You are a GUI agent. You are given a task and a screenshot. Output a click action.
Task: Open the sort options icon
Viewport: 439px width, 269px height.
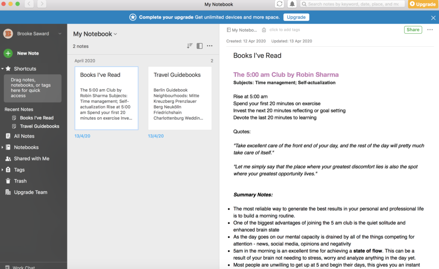click(x=189, y=46)
